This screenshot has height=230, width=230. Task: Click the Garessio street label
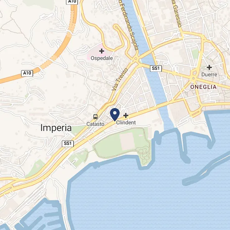coord(176,13)
